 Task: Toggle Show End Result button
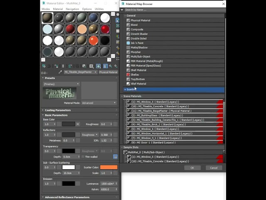coord(105,66)
